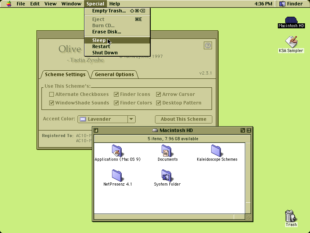Select the Documents folder icon
Viewport: 310px width, 233px height.
(x=167, y=151)
